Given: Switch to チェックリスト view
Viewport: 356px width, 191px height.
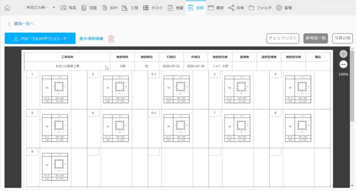Looking at the screenshot, I should point(282,38).
